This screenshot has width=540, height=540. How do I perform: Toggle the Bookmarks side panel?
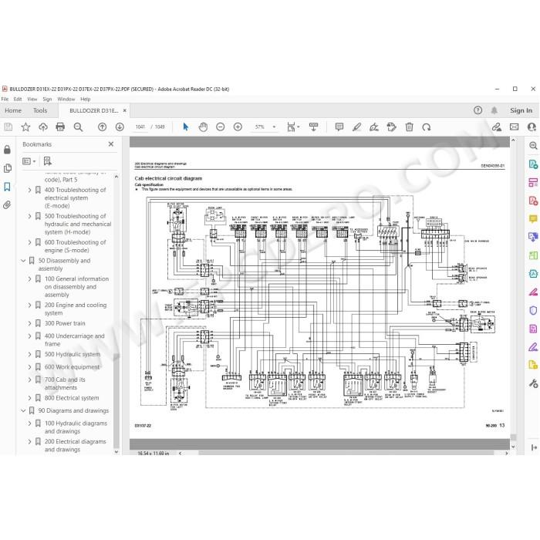7,187
